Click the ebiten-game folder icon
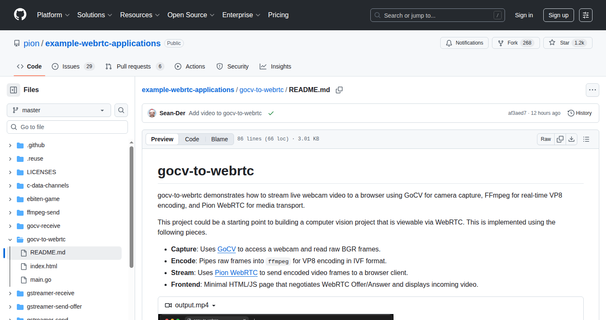 pyautogui.click(x=20, y=199)
